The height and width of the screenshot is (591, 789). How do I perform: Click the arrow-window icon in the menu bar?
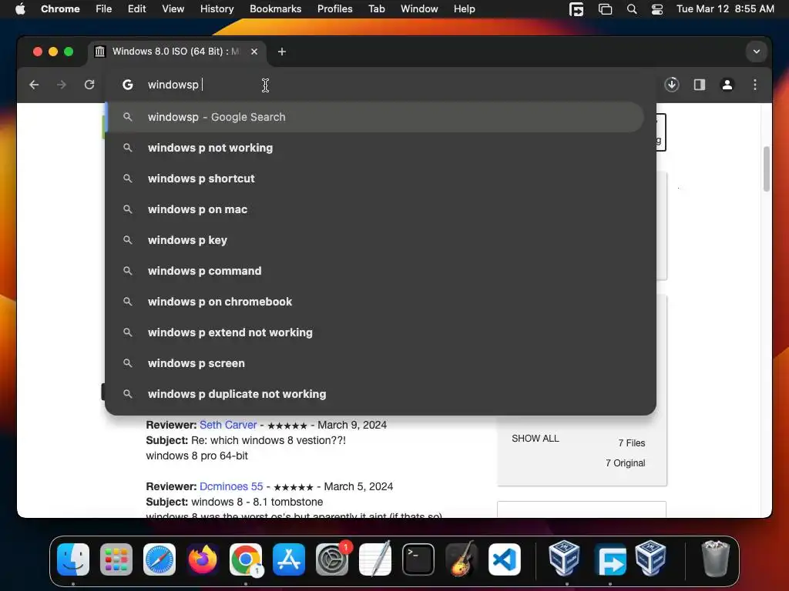point(576,9)
